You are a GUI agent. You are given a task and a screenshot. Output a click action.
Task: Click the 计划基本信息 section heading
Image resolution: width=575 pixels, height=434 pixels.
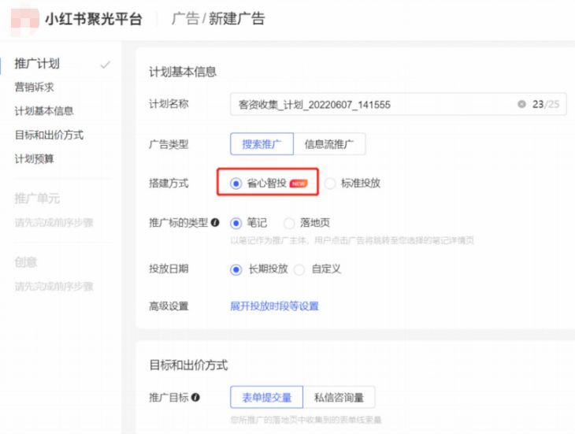click(183, 72)
